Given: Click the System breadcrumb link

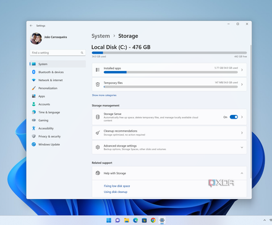Looking at the screenshot, I should pyautogui.click(x=101, y=36).
